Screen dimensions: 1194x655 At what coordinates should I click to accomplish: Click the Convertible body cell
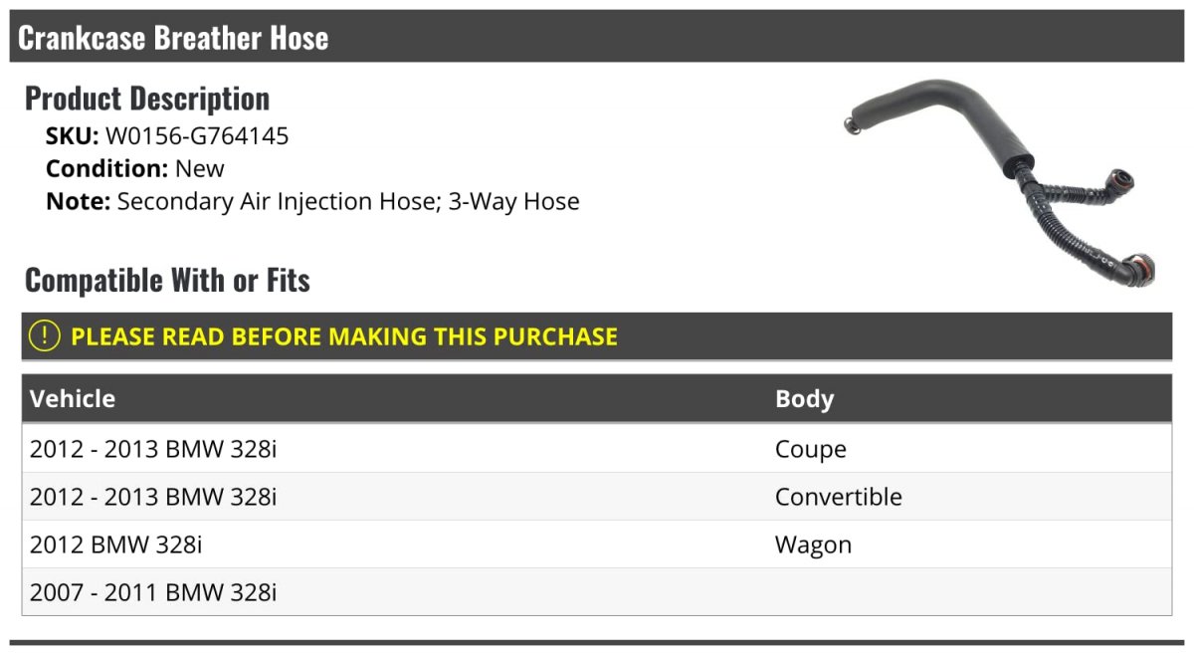coord(839,497)
